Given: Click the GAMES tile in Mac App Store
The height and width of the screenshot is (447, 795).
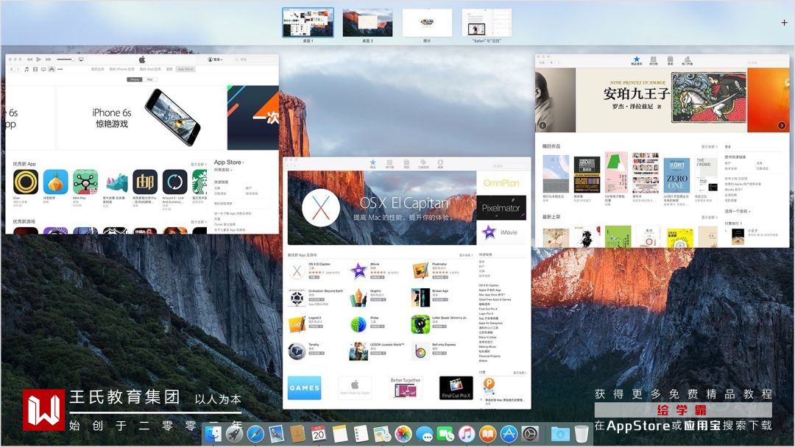Looking at the screenshot, I should (304, 387).
